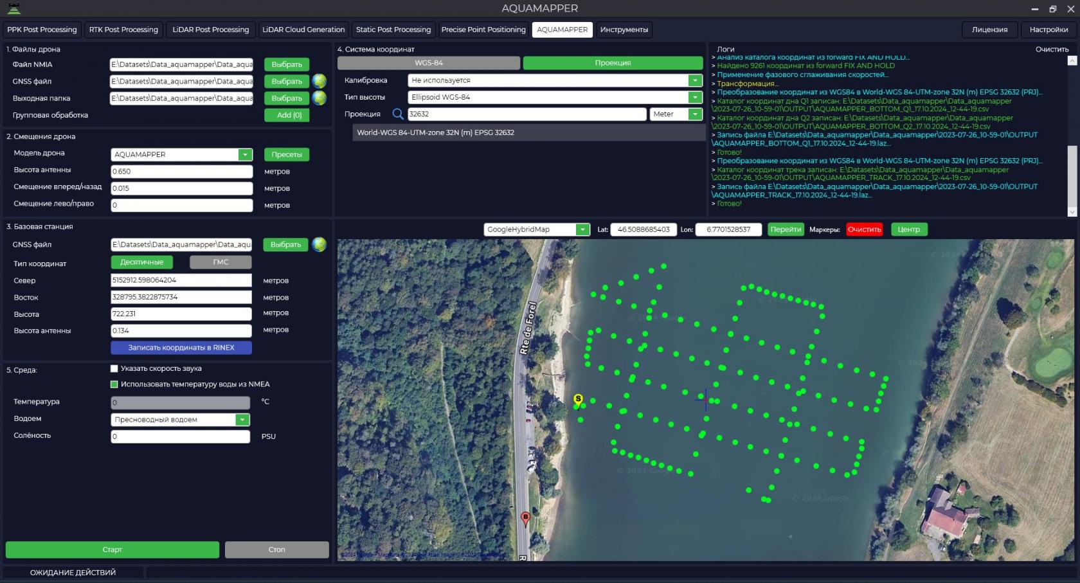Viewport: 1080px width, 583px height.
Task: Click Проекция code field 32632
Action: [x=527, y=114]
